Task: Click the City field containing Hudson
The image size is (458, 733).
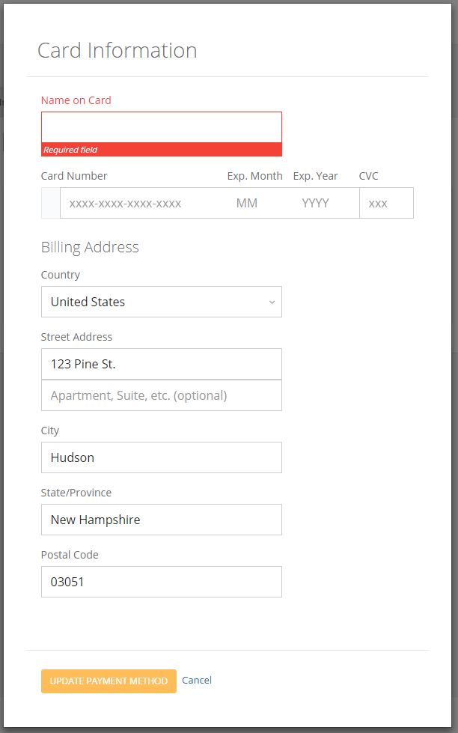Action: (161, 457)
